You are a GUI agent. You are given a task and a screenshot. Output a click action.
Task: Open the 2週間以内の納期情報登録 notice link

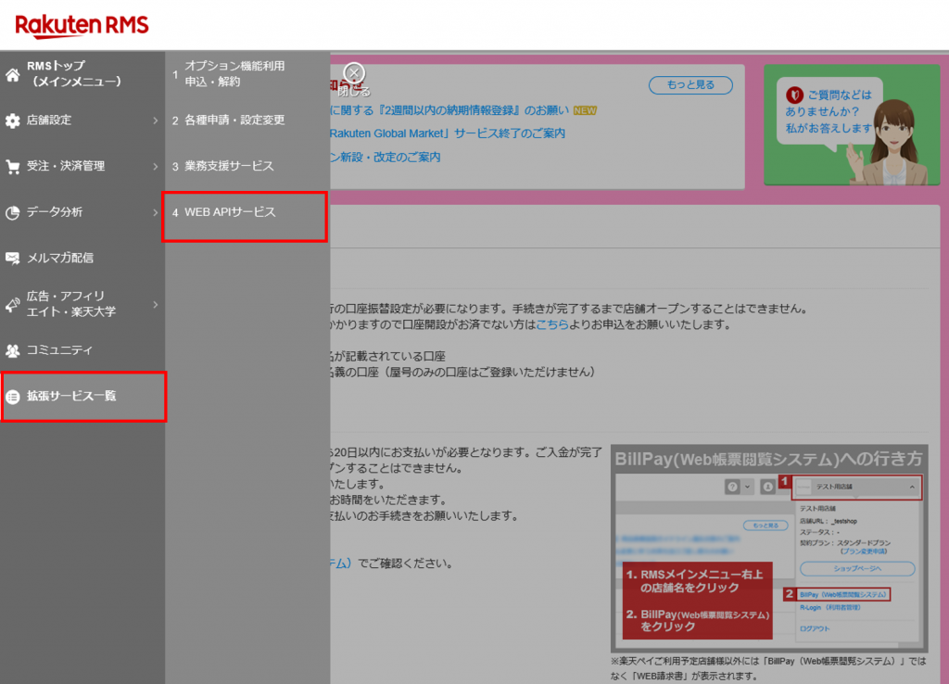(x=449, y=111)
